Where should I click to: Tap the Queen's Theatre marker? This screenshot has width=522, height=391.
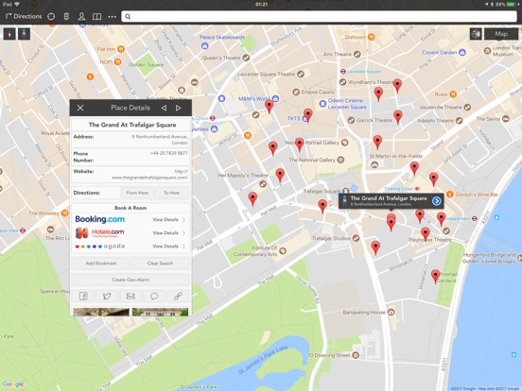click(x=246, y=58)
